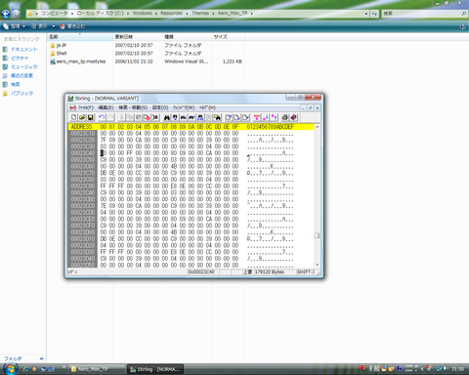
Task: Click the Save floppy disk icon in Stirling
Action: [x=90, y=117]
